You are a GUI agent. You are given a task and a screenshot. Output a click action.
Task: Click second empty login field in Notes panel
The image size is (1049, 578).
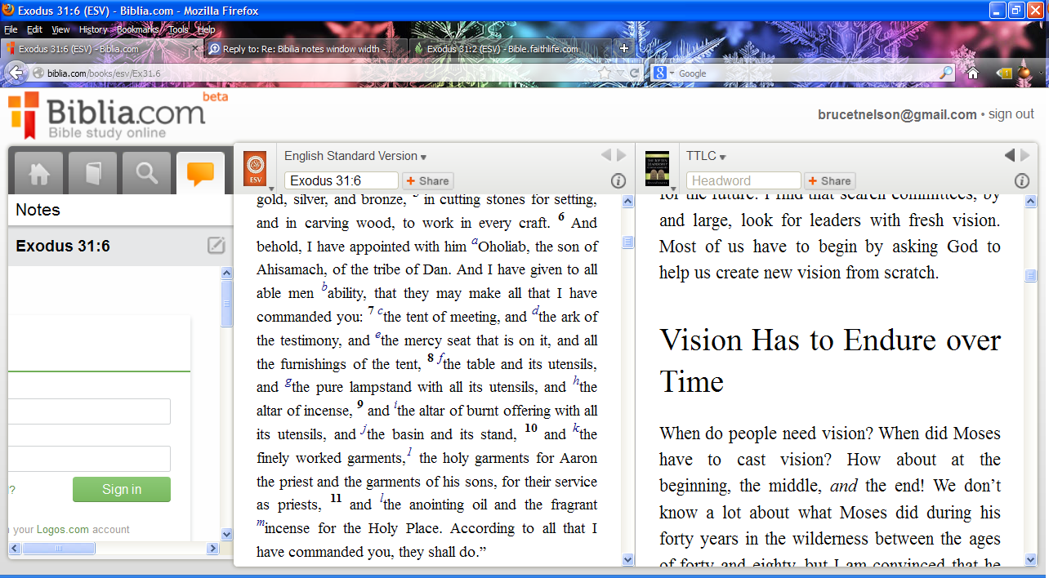tap(90, 459)
